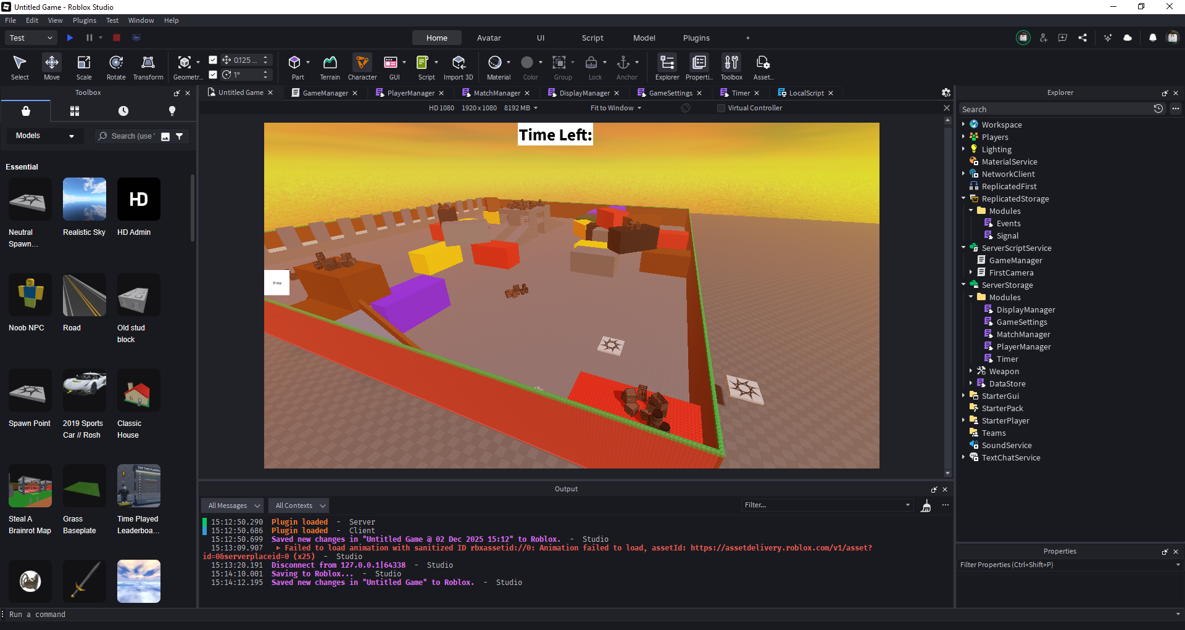
Task: Expand the Workspace node
Action: coord(963,125)
